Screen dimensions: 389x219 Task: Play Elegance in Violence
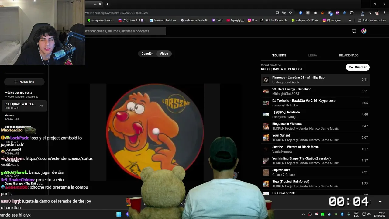[315, 126]
